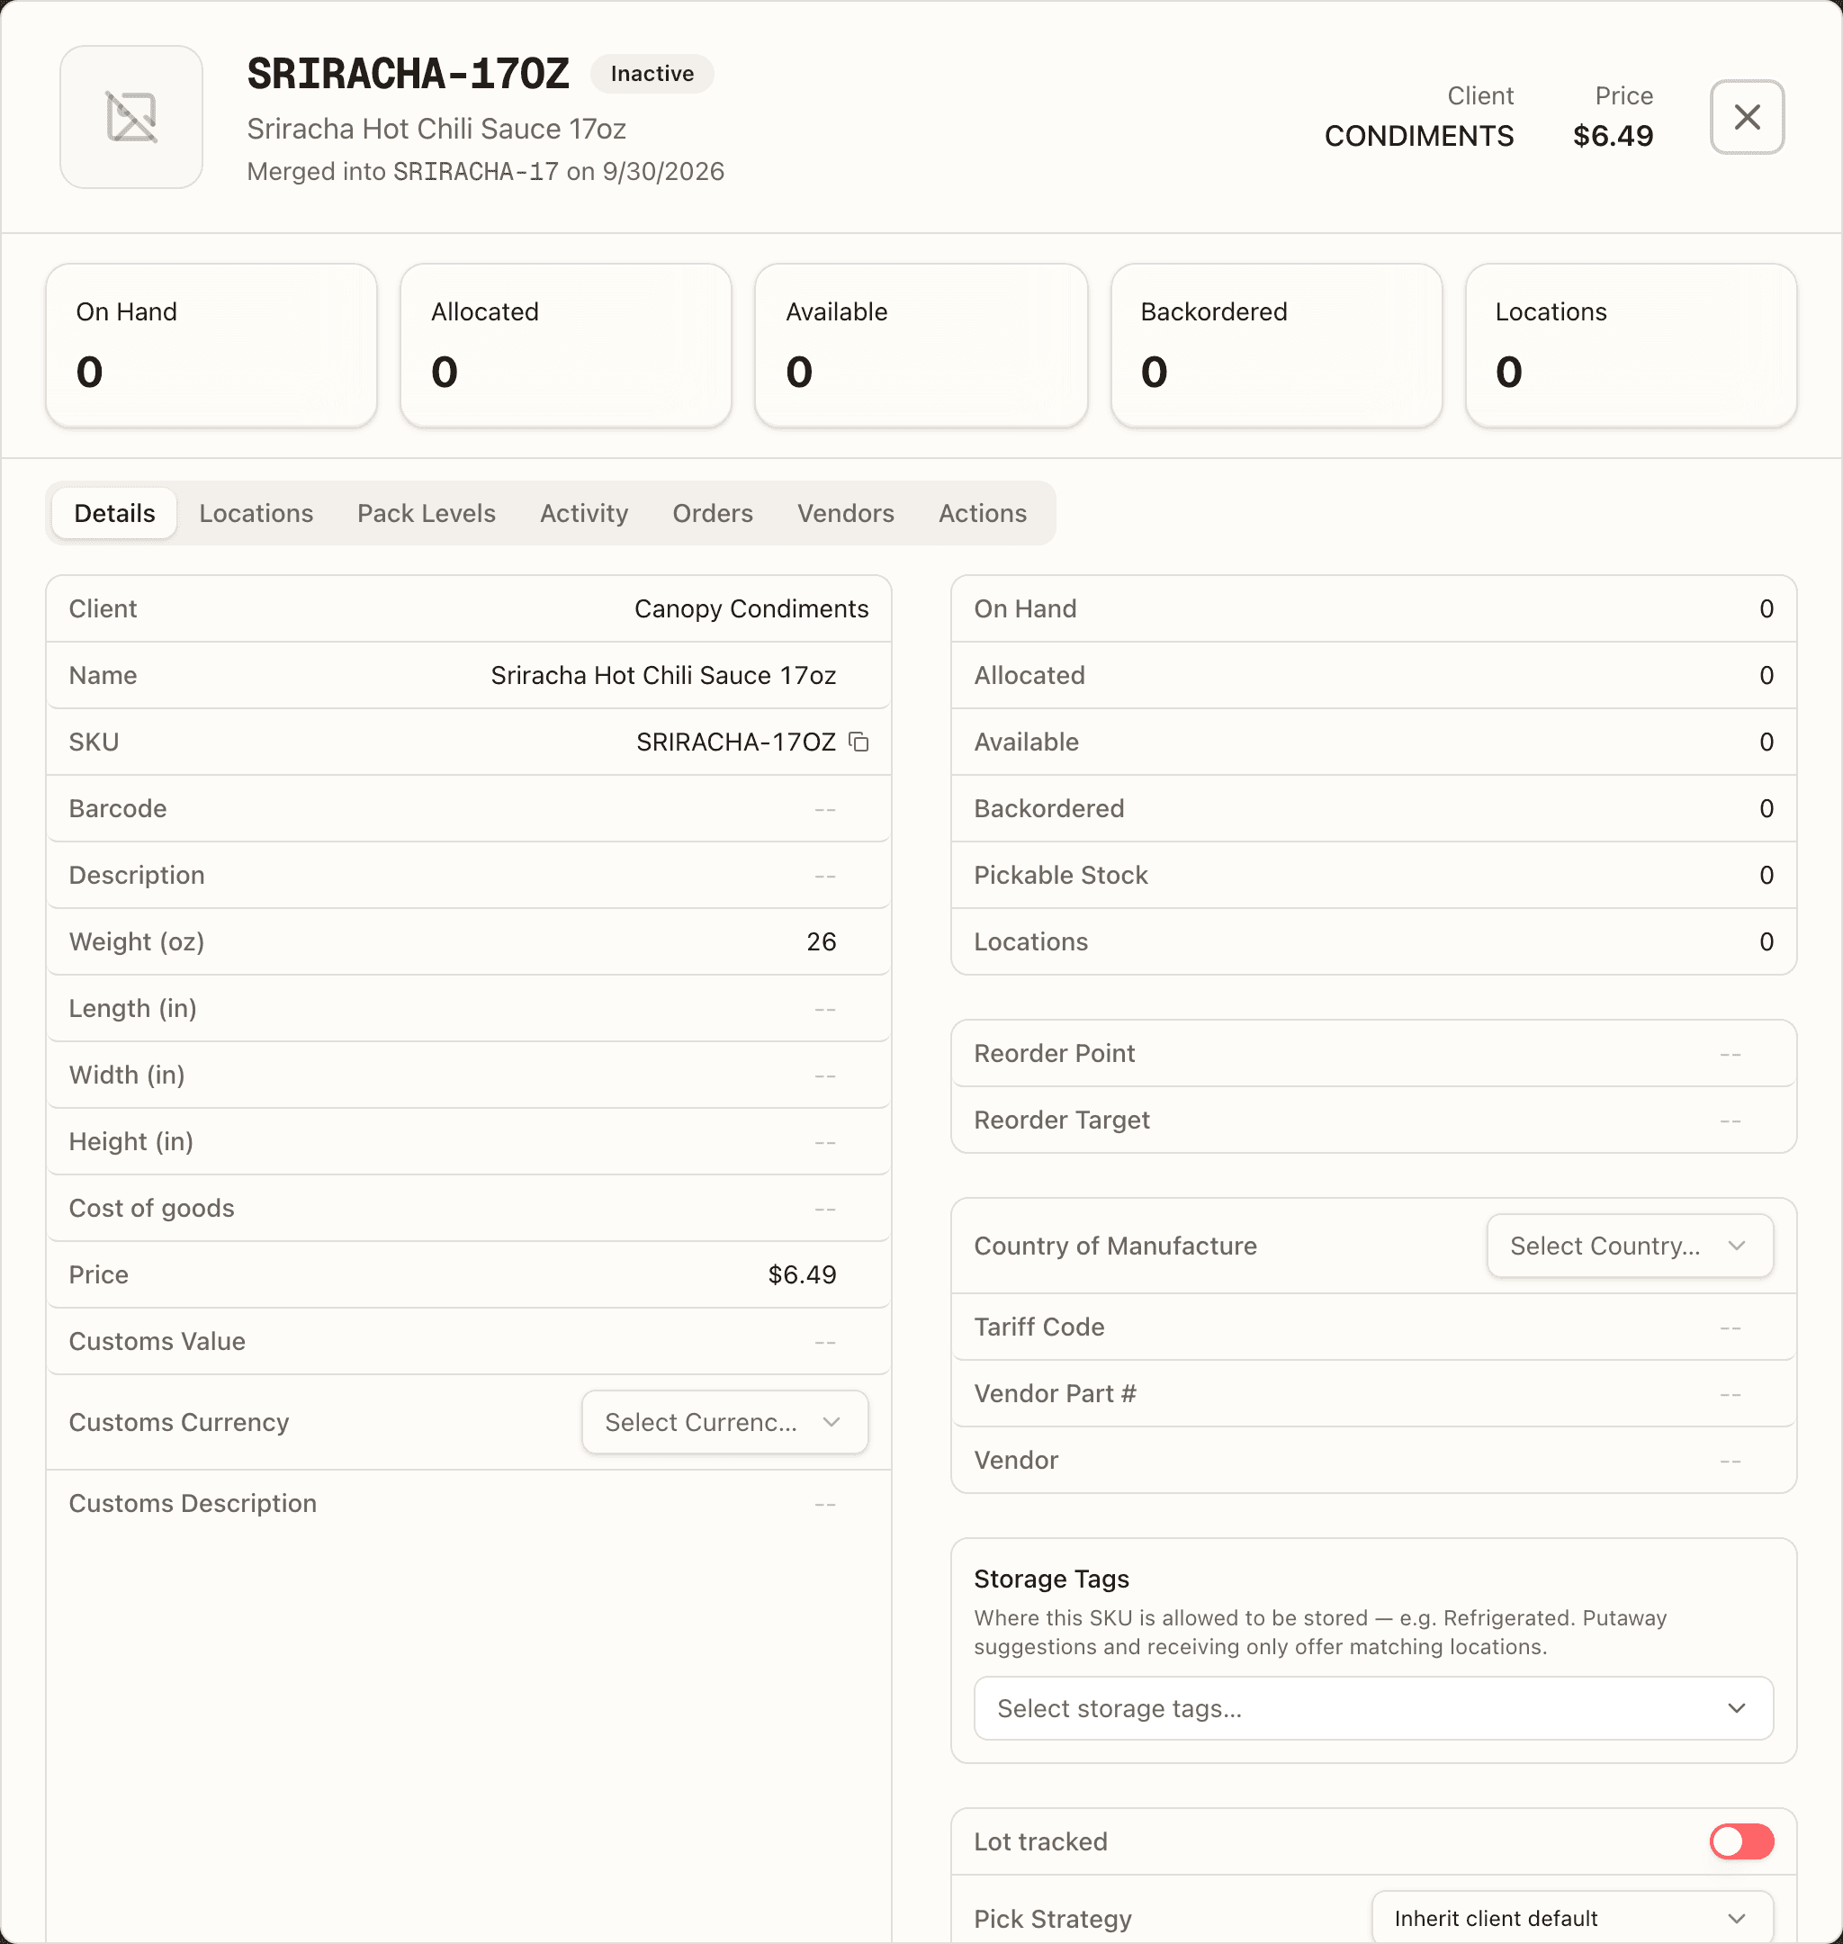1843x1944 pixels.
Task: Edit the Weight (oz) value 26
Action: point(822,942)
